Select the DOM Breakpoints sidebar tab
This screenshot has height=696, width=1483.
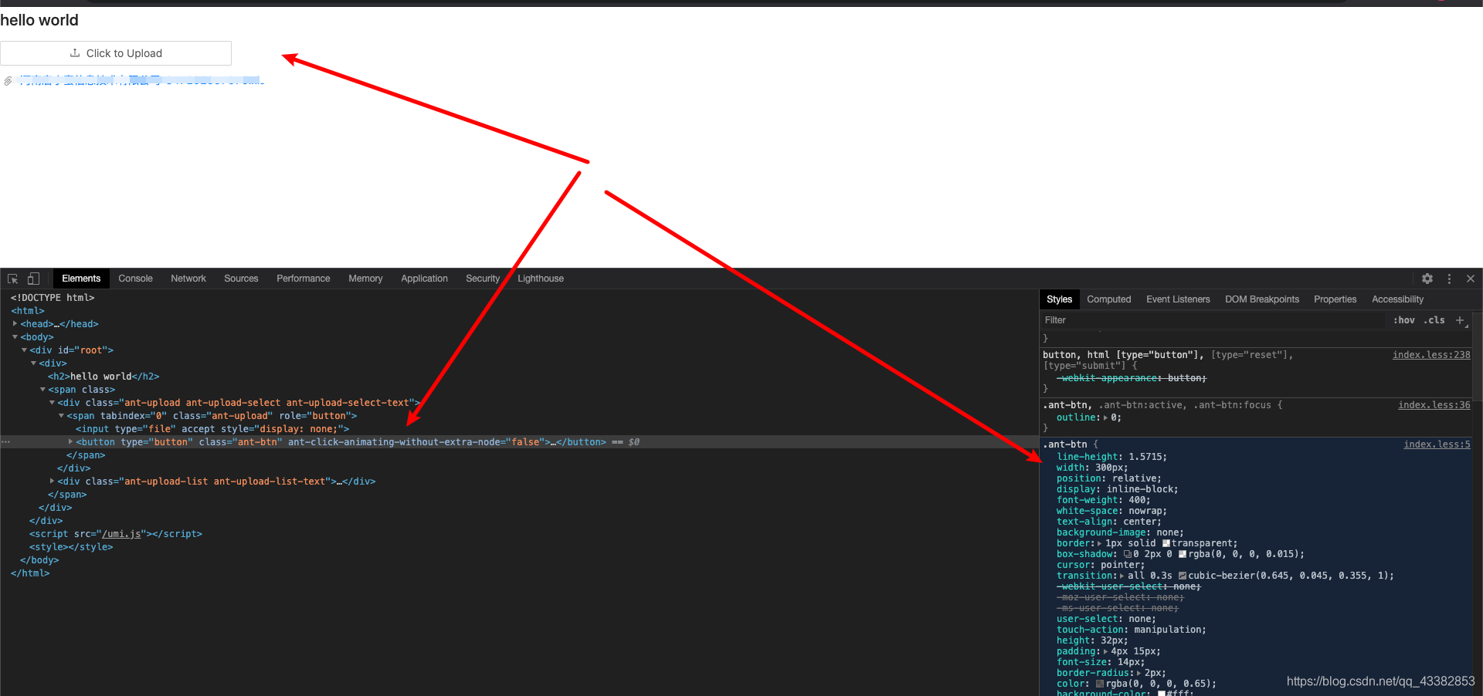(x=1262, y=299)
